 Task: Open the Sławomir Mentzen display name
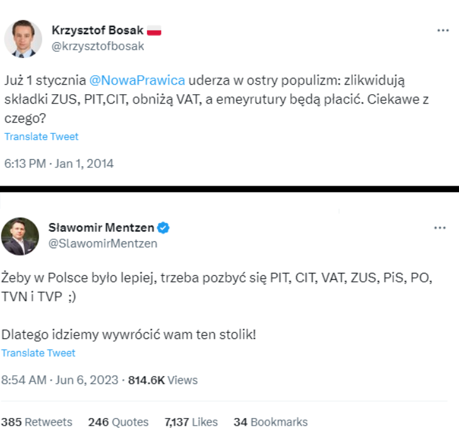pos(101,227)
